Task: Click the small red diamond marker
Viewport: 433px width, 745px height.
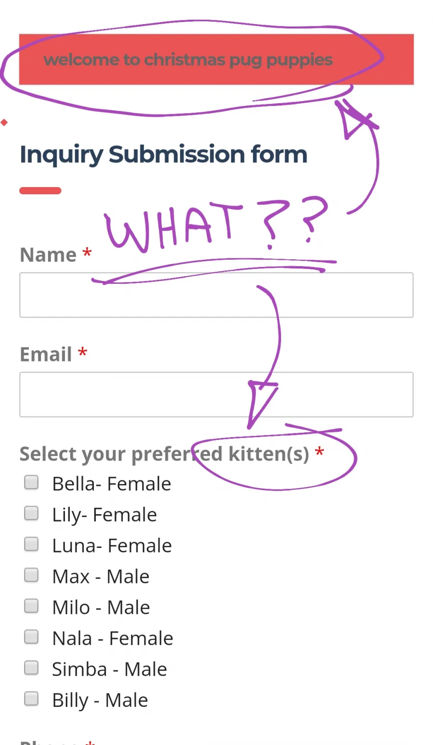Action: tap(4, 122)
